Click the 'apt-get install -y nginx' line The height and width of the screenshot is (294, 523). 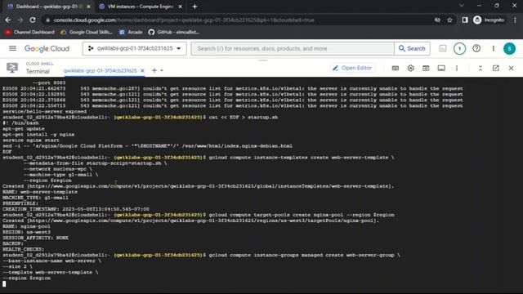point(38,134)
